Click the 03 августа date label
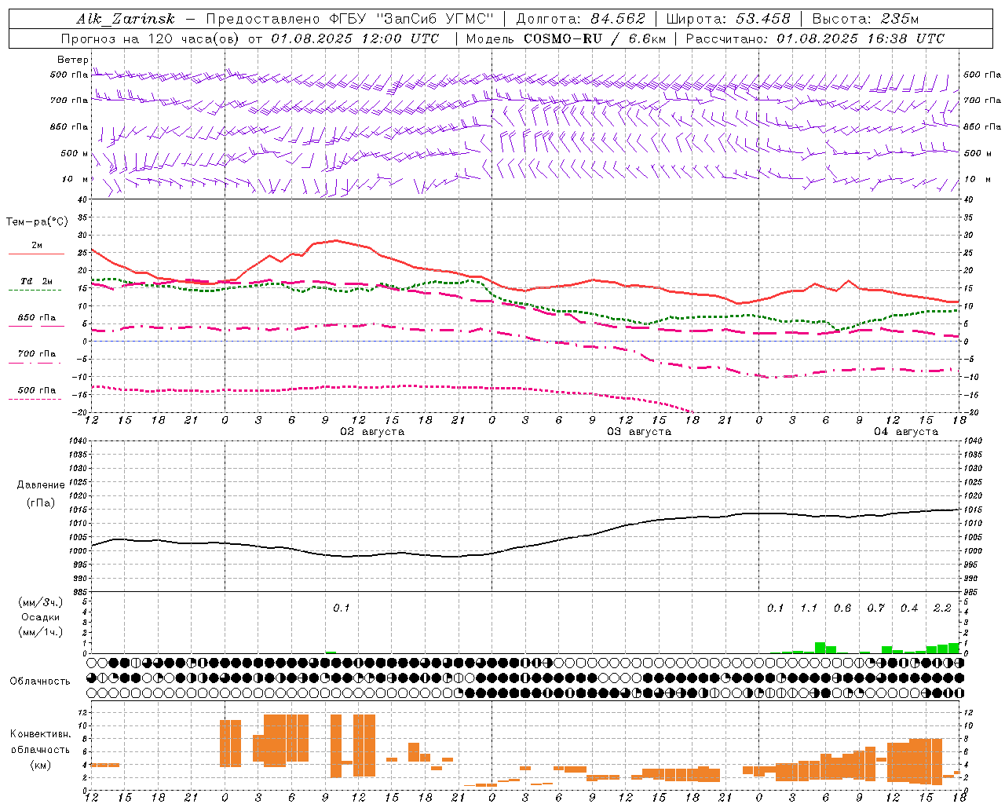Image resolution: width=1005 pixels, height=804 pixels. [x=639, y=432]
